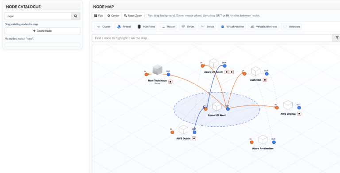Viewport: 340px width, 173px height.
Task: Click the orange IN handle of Azure Amsterdam
Action: click(252, 142)
